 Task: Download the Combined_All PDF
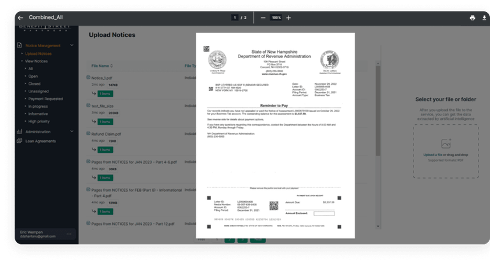pos(484,18)
